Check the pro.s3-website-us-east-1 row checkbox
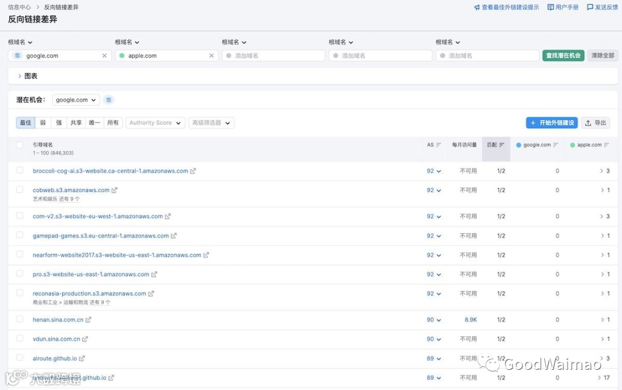Image resolution: width=622 pixels, height=390 pixels. tap(20, 274)
